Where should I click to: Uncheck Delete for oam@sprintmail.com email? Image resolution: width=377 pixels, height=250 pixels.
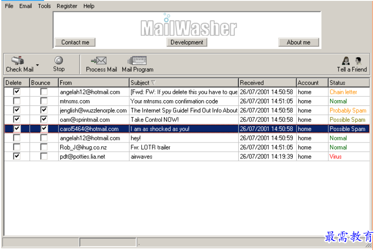click(x=17, y=119)
